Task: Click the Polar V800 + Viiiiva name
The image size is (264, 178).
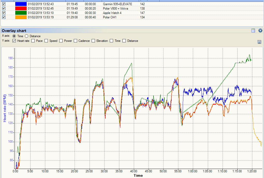Action: [x=115, y=9]
